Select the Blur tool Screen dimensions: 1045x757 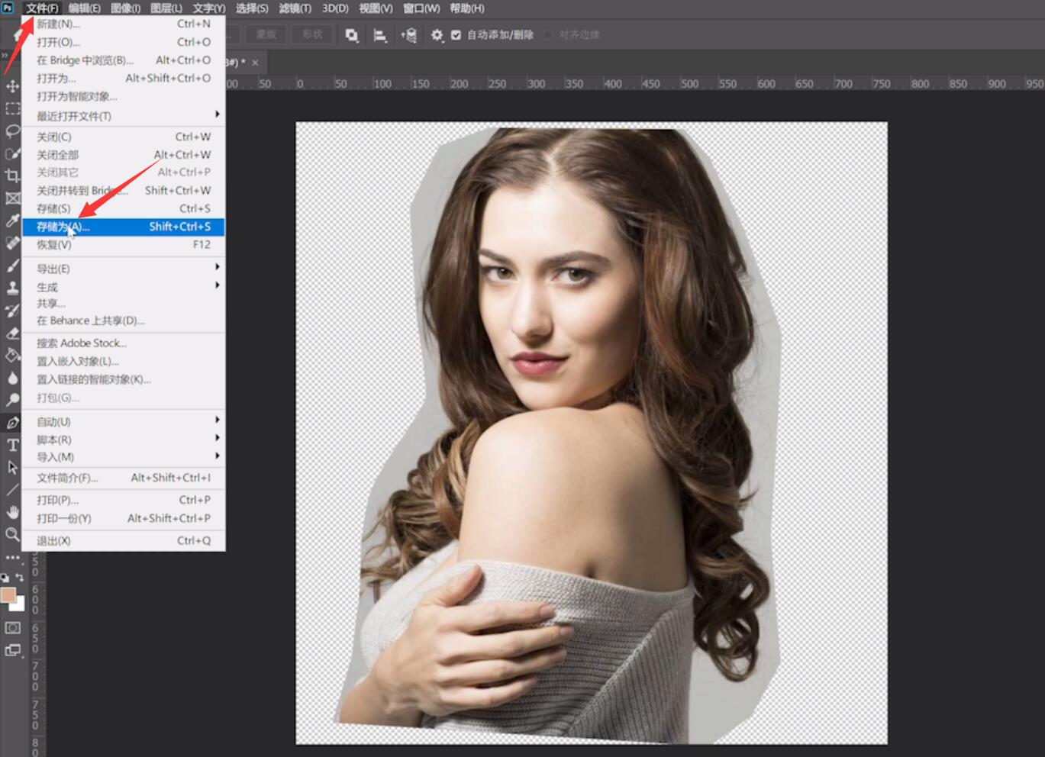pyautogui.click(x=12, y=378)
